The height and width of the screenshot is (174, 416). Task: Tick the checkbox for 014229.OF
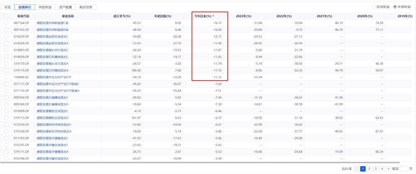(x=6, y=36)
